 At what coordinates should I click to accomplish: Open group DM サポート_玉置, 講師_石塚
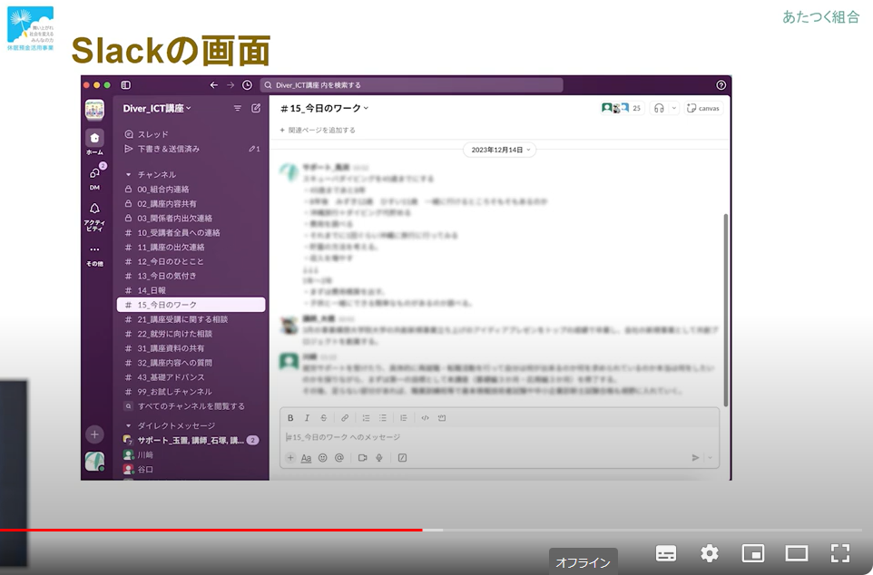(191, 440)
